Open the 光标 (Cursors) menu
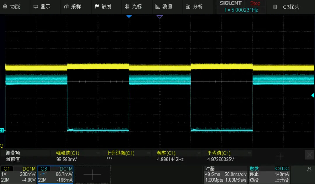 [134, 7]
